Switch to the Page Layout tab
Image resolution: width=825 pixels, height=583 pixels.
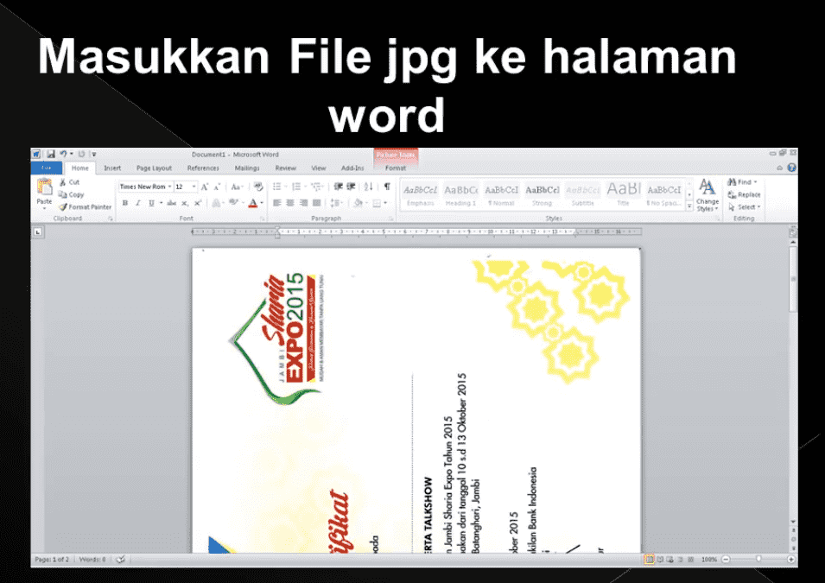pos(154,168)
